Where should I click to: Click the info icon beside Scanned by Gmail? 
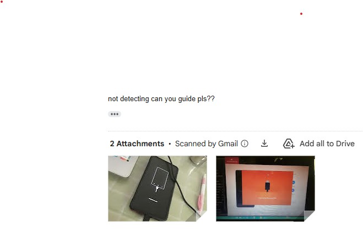tap(245, 144)
